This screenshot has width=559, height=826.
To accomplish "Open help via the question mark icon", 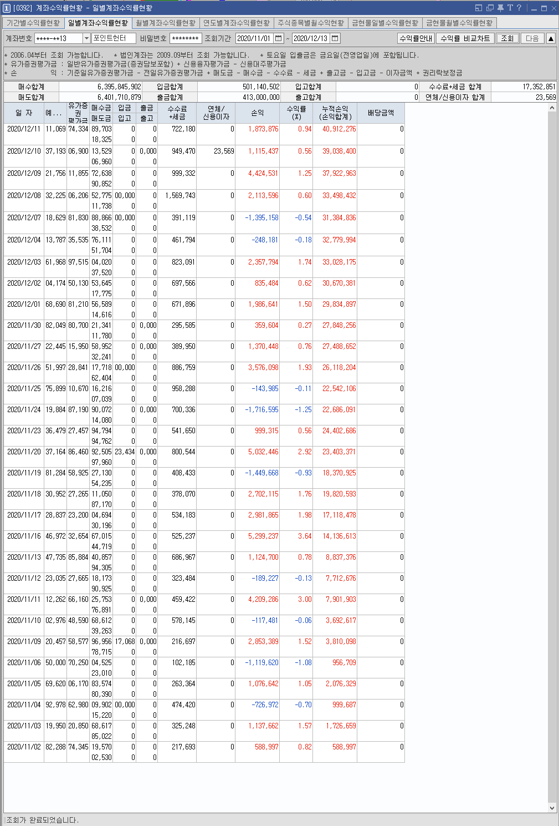I will point(519,8).
